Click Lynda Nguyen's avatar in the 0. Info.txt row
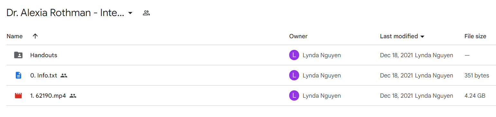The height and width of the screenshot is (117, 496). point(294,76)
